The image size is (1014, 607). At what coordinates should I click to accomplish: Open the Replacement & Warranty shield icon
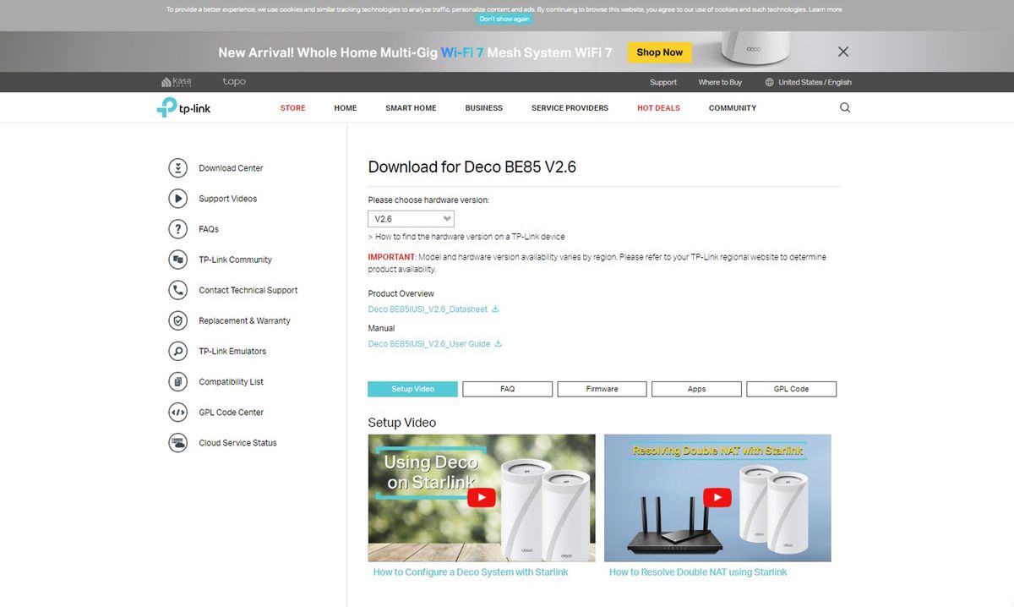pyautogui.click(x=177, y=320)
